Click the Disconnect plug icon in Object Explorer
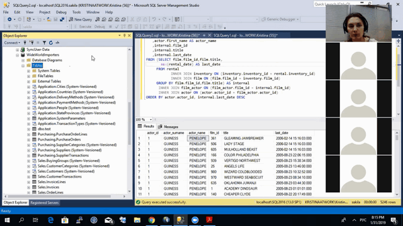This screenshot has height=226, width=403. pyautogui.click(x=31, y=43)
